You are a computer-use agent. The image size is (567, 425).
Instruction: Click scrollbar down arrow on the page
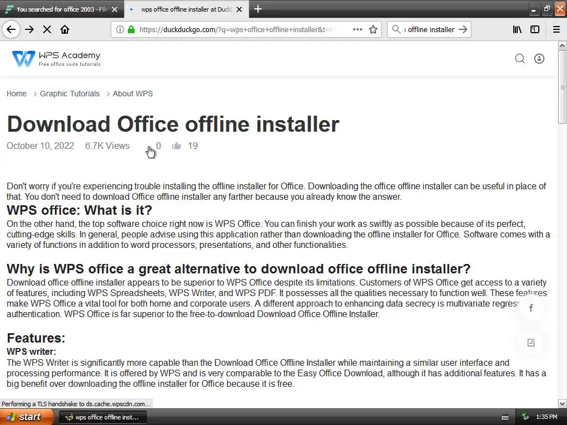[563, 403]
